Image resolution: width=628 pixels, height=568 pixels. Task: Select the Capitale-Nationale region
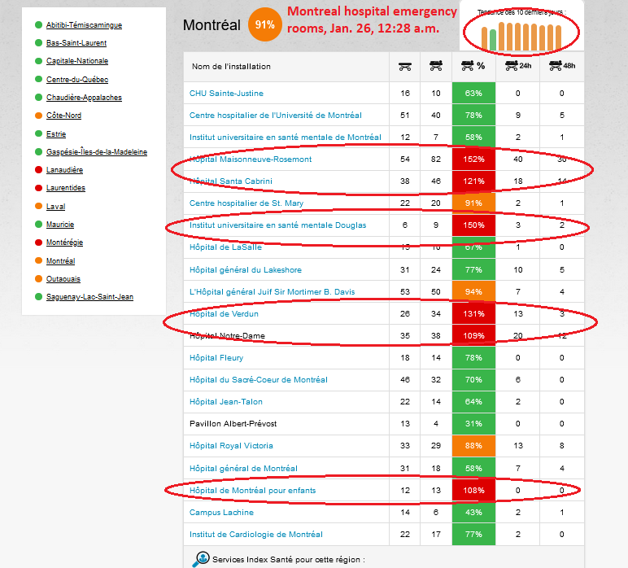click(77, 61)
